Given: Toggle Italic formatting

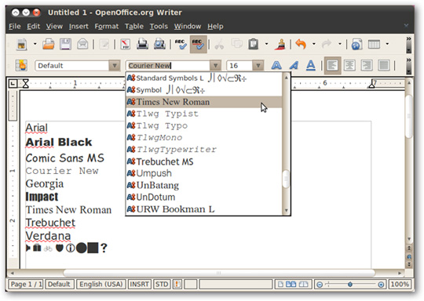Looking at the screenshot, I should coord(294,65).
